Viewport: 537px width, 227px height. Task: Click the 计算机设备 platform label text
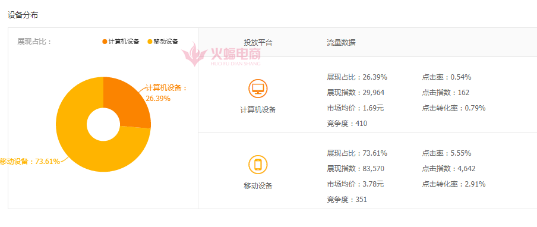coord(258,110)
